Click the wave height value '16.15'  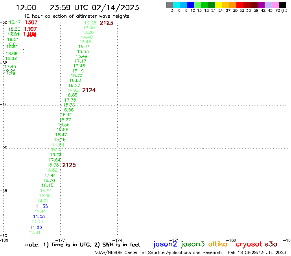(47, 186)
